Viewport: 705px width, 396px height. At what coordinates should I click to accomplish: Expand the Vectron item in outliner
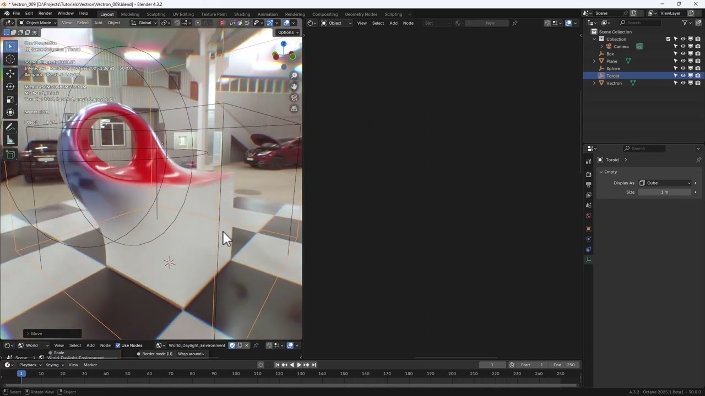pos(594,83)
